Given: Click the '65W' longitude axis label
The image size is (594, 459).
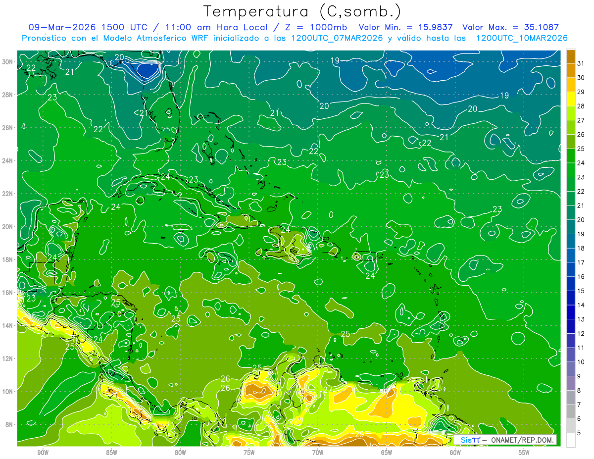Looking at the screenshot, I should pos(387,453).
